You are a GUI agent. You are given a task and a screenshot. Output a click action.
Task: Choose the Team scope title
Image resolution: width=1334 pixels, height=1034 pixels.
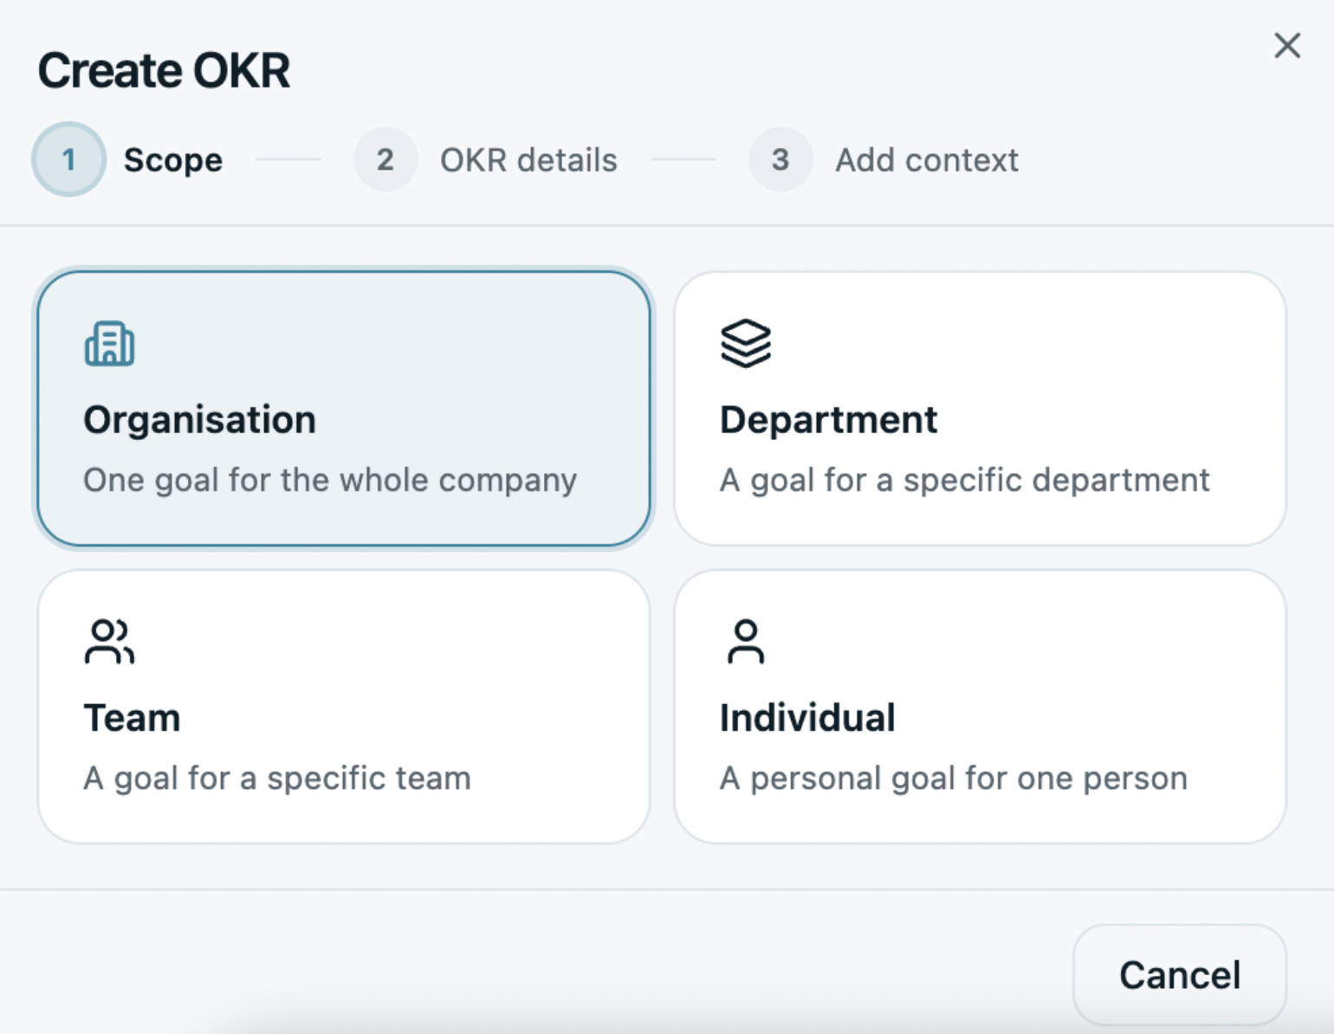pyautogui.click(x=132, y=718)
